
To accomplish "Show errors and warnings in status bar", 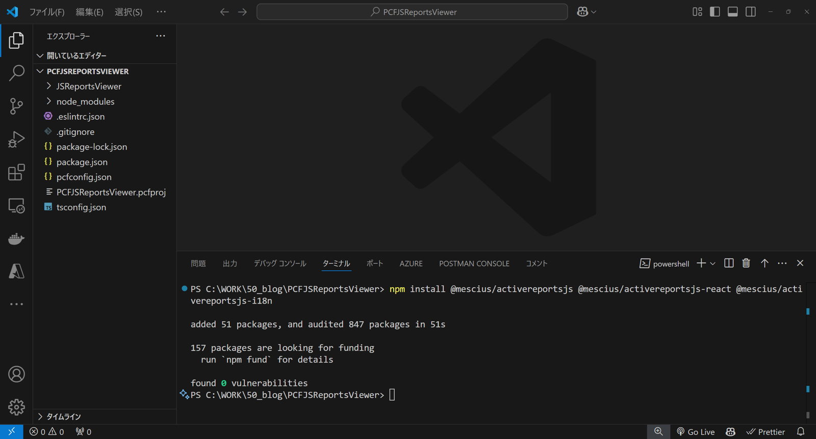I will tap(47, 432).
